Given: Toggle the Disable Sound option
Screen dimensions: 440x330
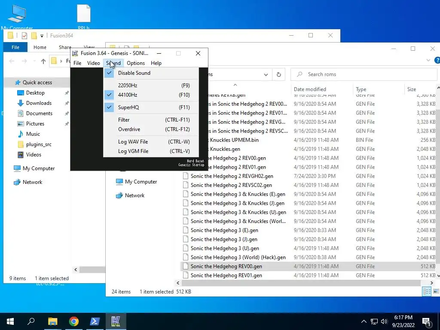Looking at the screenshot, I should pos(151,73).
